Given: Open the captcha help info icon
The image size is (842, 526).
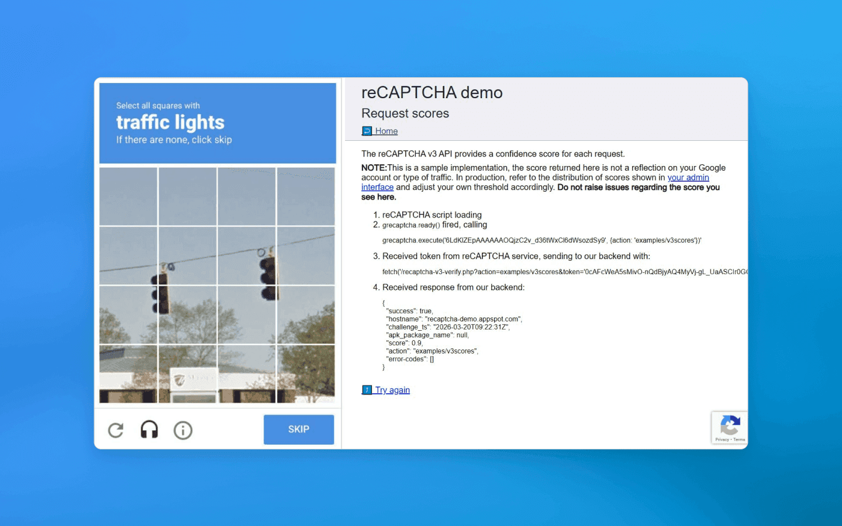Looking at the screenshot, I should (x=183, y=430).
